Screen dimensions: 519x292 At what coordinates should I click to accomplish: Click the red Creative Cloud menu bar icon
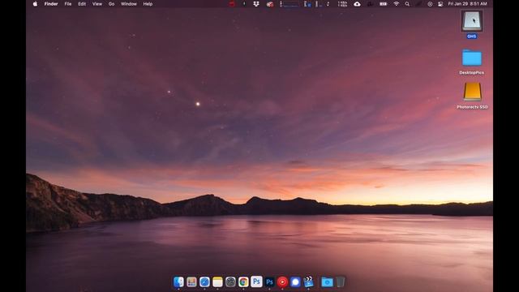[232, 4]
